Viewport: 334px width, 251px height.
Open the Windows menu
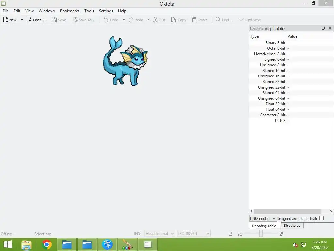coord(47,11)
